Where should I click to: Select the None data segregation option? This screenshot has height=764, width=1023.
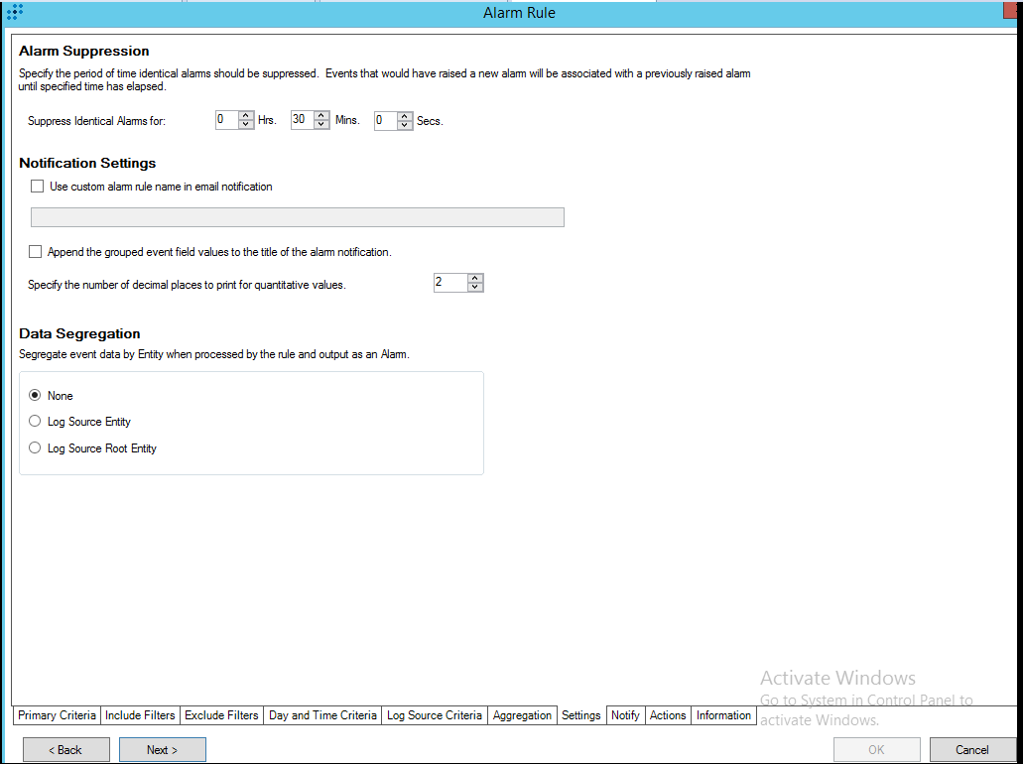coord(35,394)
